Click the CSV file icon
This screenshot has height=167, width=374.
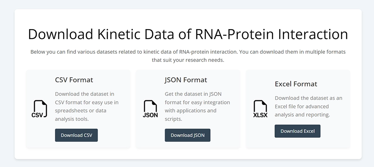pyautogui.click(x=39, y=109)
